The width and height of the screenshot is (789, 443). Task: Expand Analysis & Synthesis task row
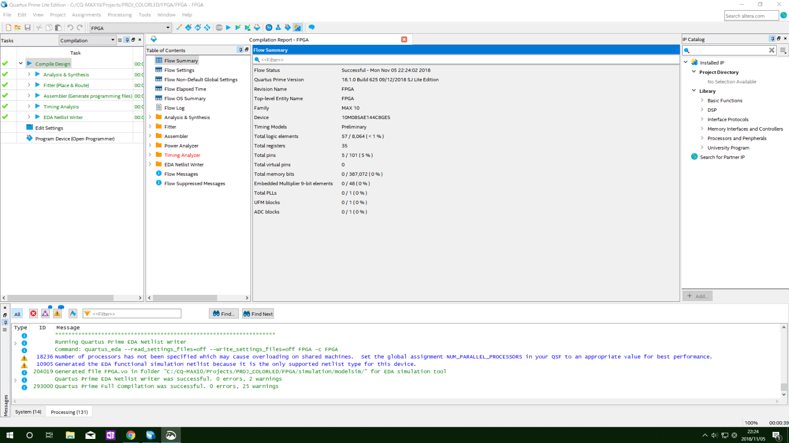click(x=29, y=74)
